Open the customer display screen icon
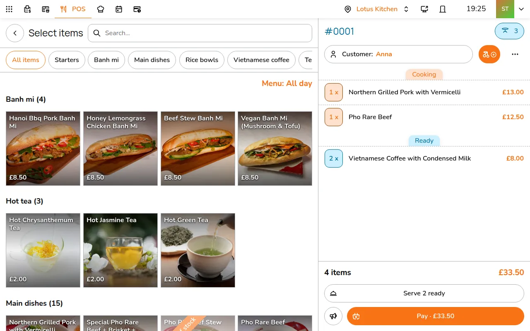The width and height of the screenshot is (530, 331). point(424,9)
